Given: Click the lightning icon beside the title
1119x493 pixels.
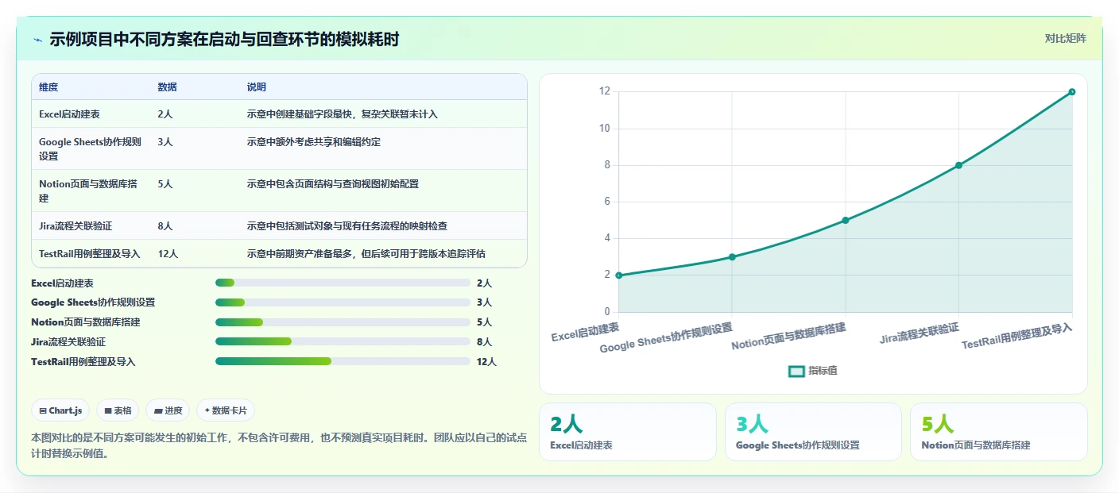Looking at the screenshot, I should coord(37,40).
